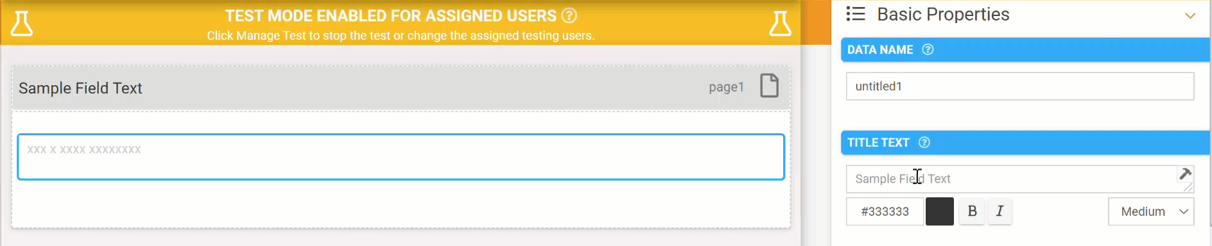This screenshot has height=246, width=1212.
Task: Click the untitled1 data name input
Action: point(1020,86)
